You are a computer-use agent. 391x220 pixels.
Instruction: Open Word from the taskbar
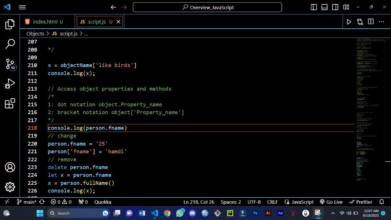click(x=142, y=213)
